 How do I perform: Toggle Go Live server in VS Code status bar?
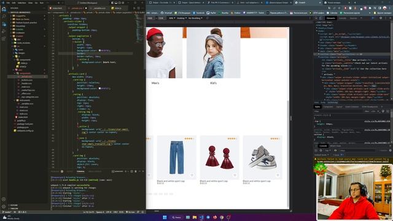[130, 212]
